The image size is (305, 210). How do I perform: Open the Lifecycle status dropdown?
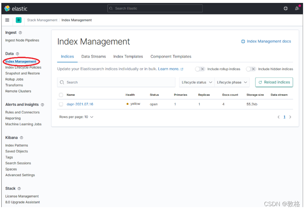(197, 82)
